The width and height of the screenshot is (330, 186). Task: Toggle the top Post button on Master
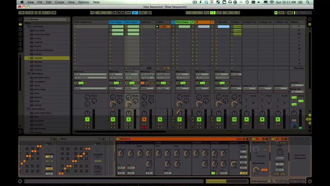pos(294,97)
